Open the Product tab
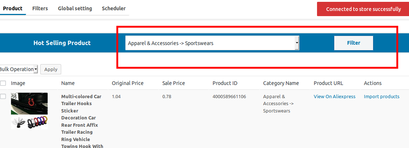 13,8
